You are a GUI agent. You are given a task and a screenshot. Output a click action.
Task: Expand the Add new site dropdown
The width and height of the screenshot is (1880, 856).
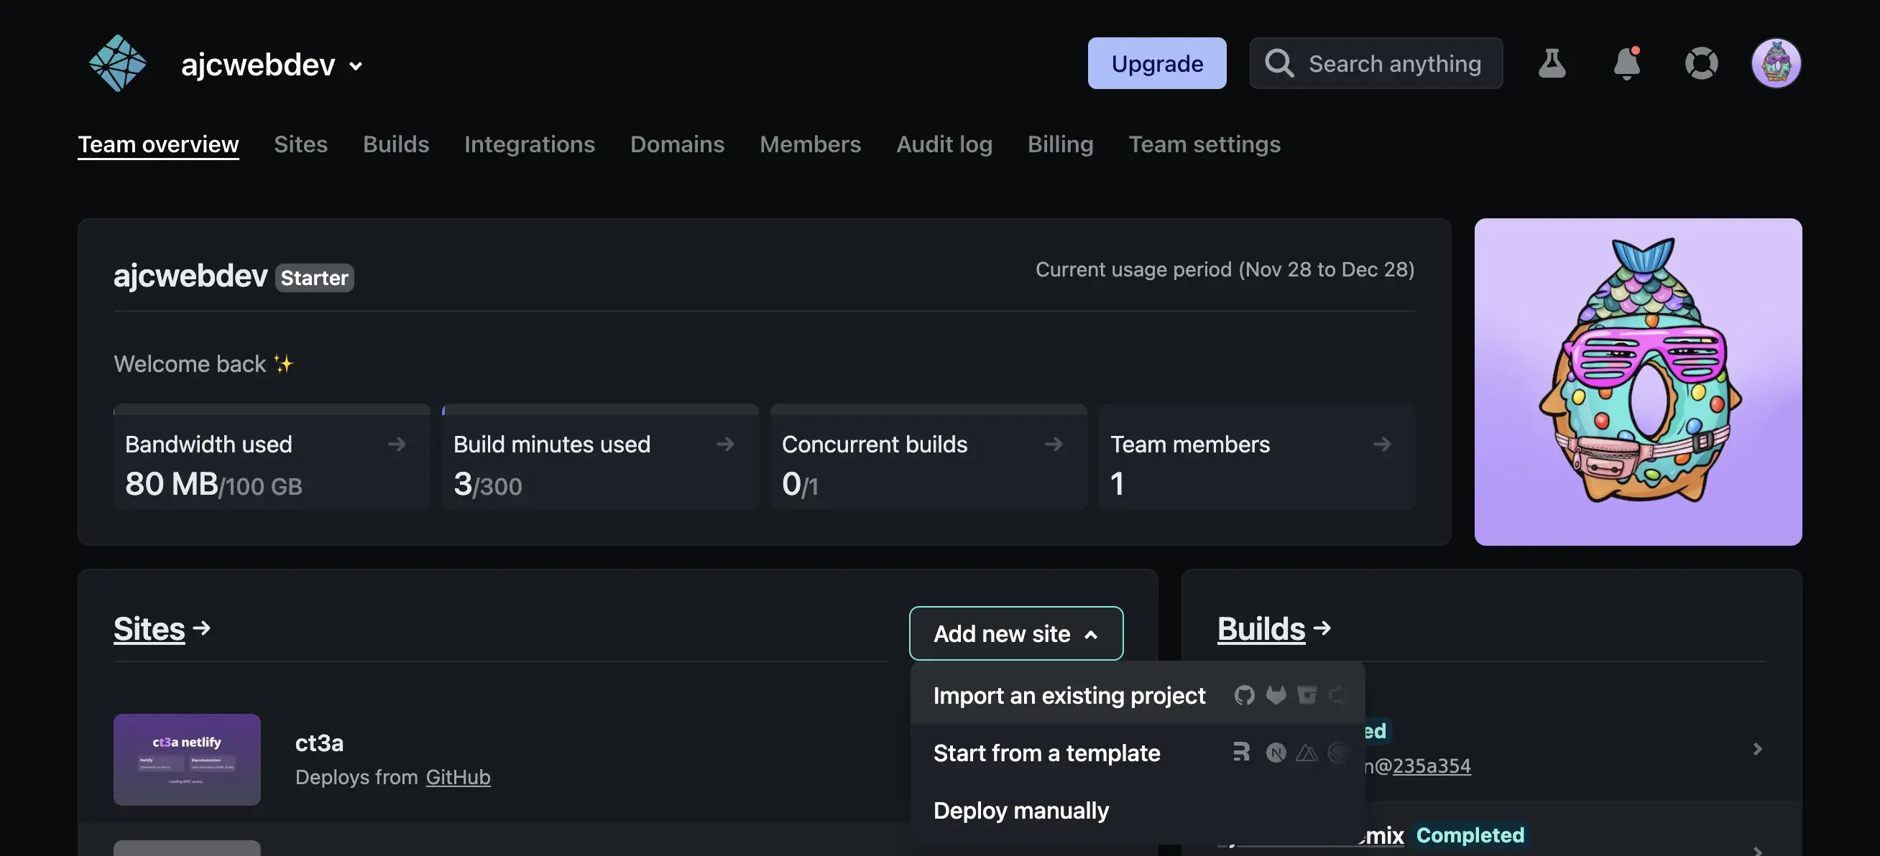click(1015, 633)
